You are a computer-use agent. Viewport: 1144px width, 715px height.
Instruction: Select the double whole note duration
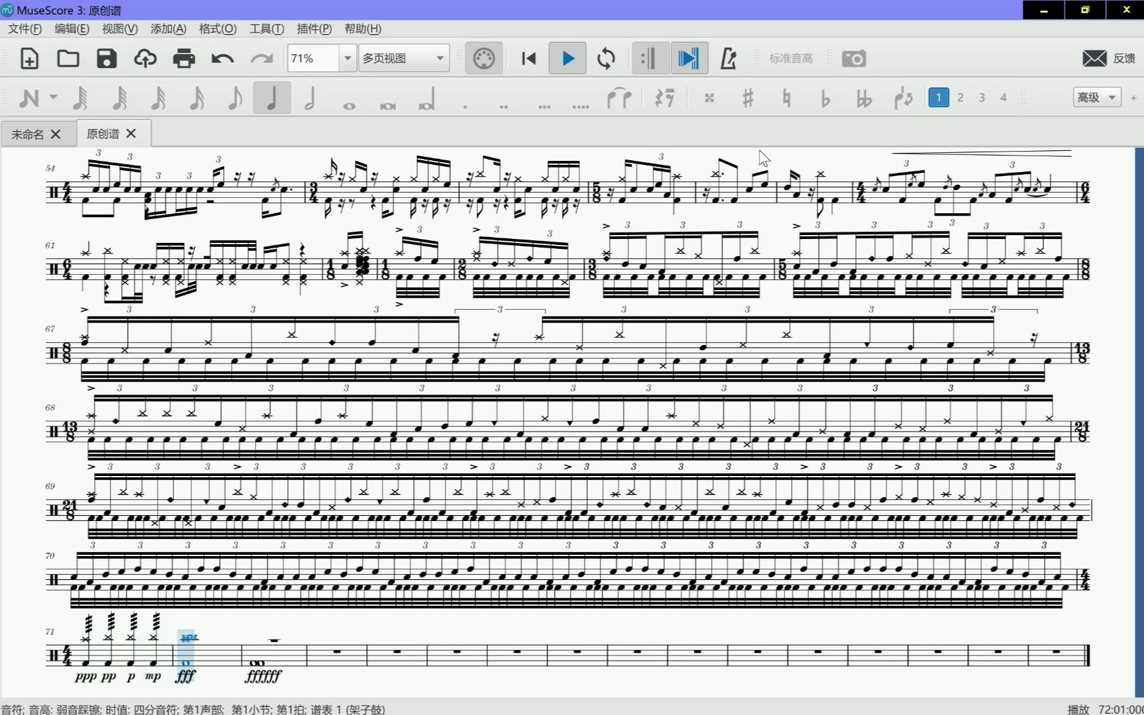[x=388, y=105]
